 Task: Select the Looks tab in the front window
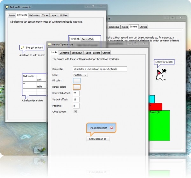tap(54, 53)
